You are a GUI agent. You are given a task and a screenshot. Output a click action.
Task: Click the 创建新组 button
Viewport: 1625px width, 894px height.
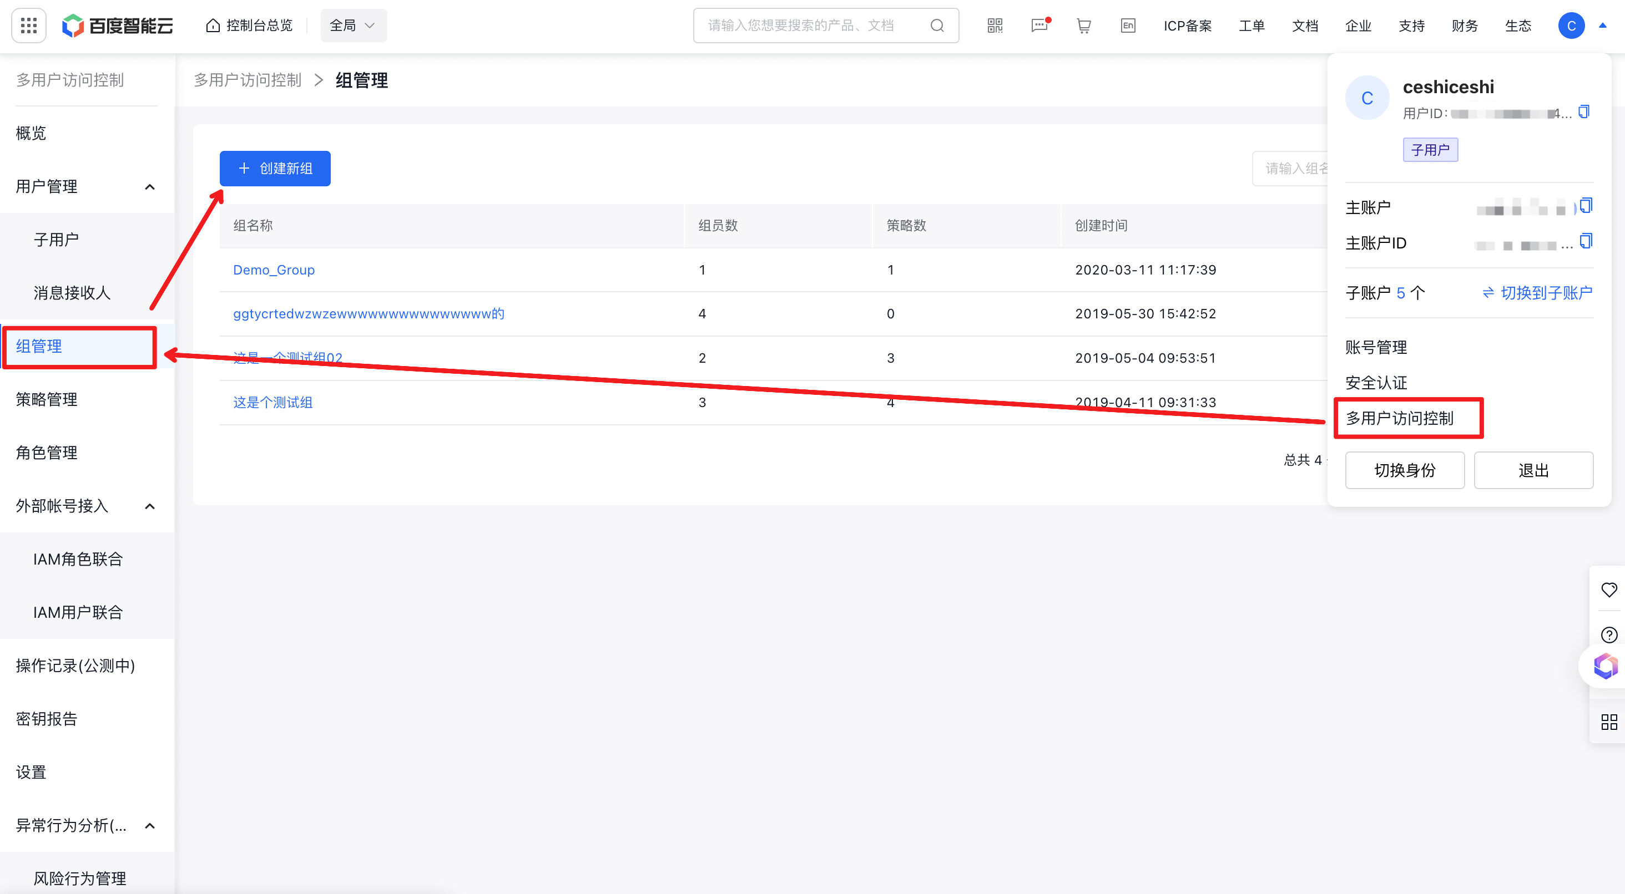tap(275, 169)
